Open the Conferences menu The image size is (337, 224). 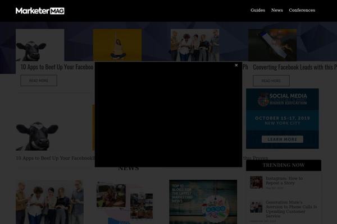pyautogui.click(x=302, y=10)
